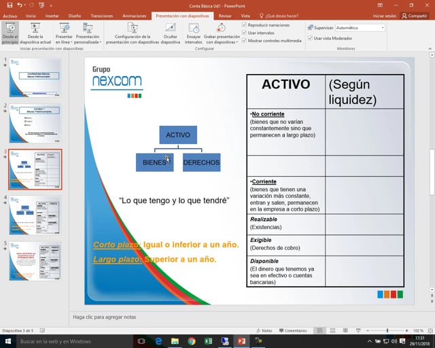This screenshot has width=435, height=348.
Task: Start slideshow Desde el principio
Action: click(10, 33)
